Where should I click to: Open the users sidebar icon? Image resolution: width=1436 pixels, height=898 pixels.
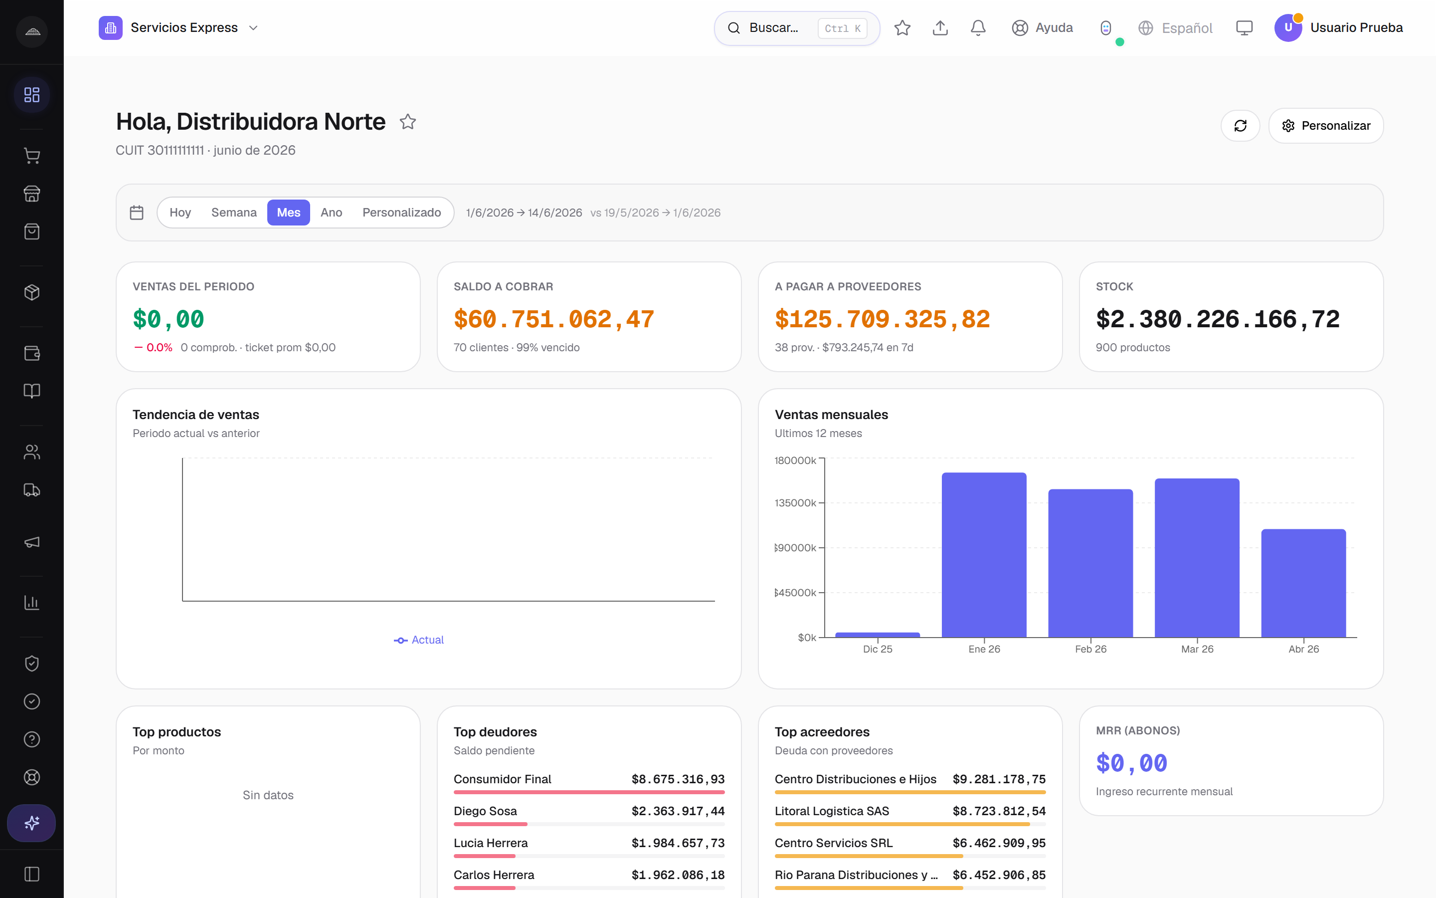point(32,452)
